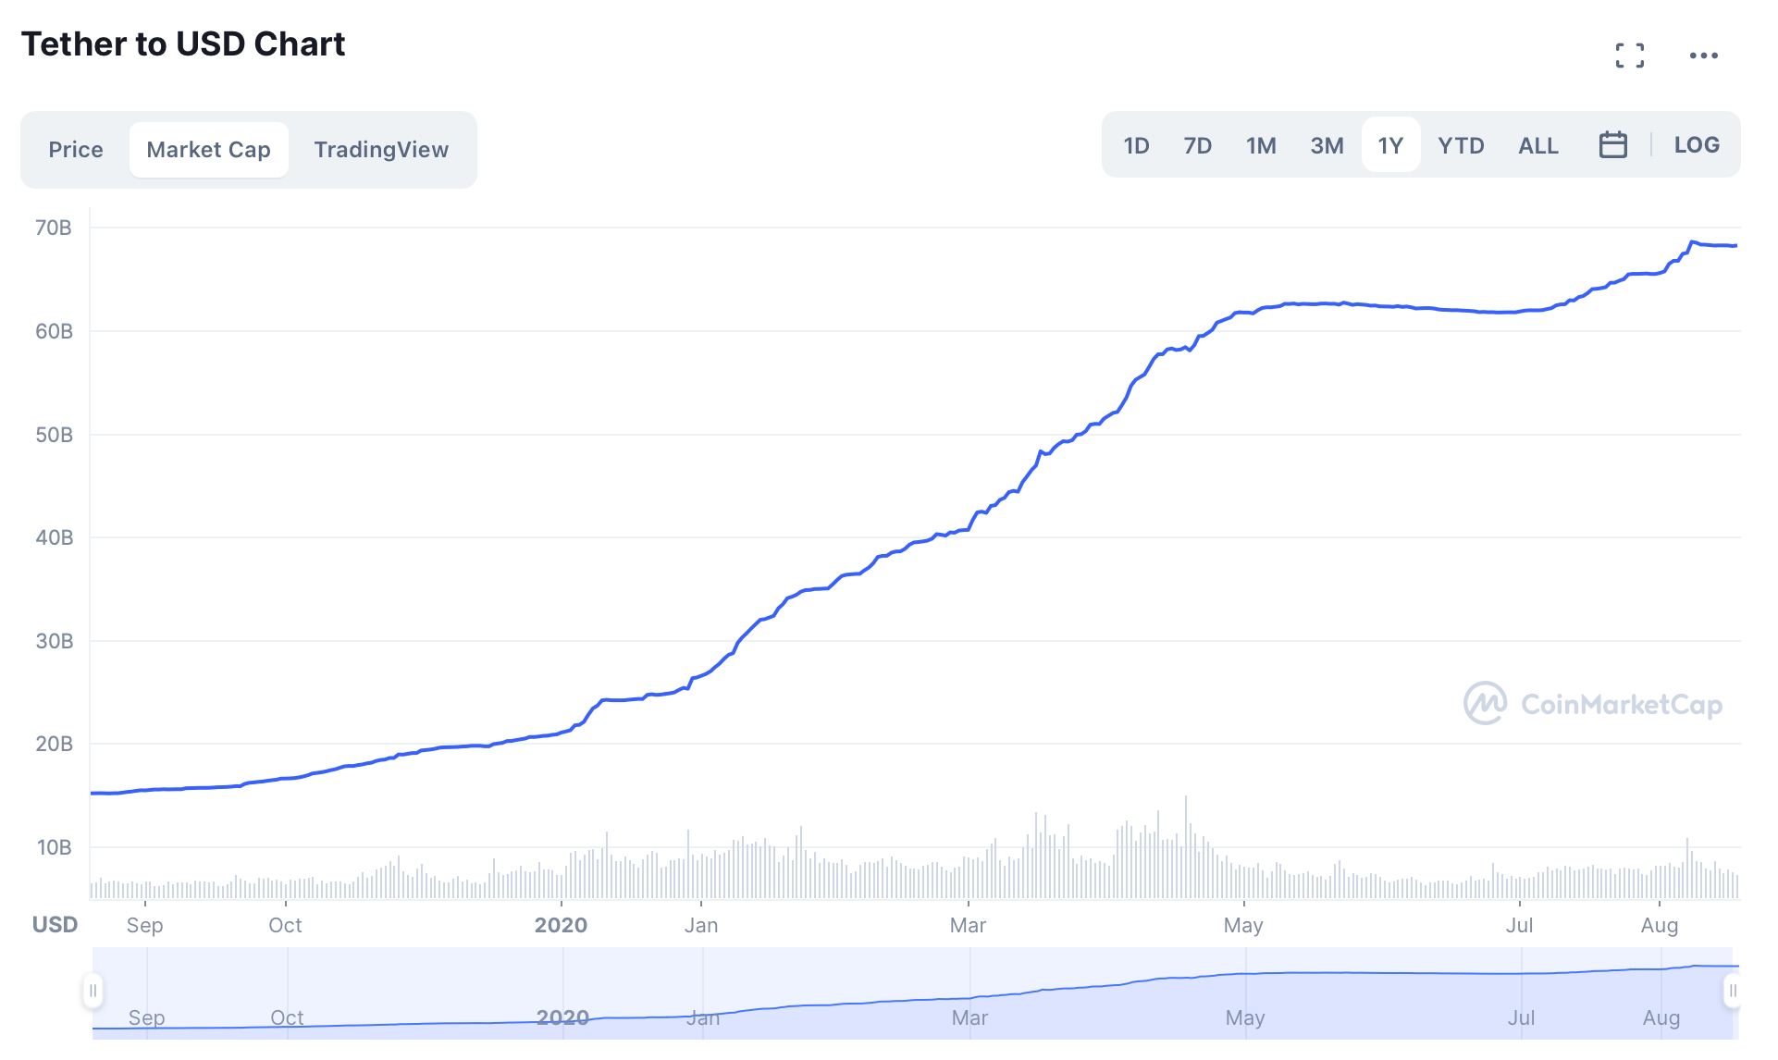Switch to the Price tab
The width and height of the screenshot is (1778, 1060).
pos(76,150)
